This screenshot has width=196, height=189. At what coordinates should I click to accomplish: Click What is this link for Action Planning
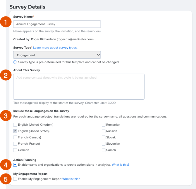pyautogui.click(x=121, y=165)
